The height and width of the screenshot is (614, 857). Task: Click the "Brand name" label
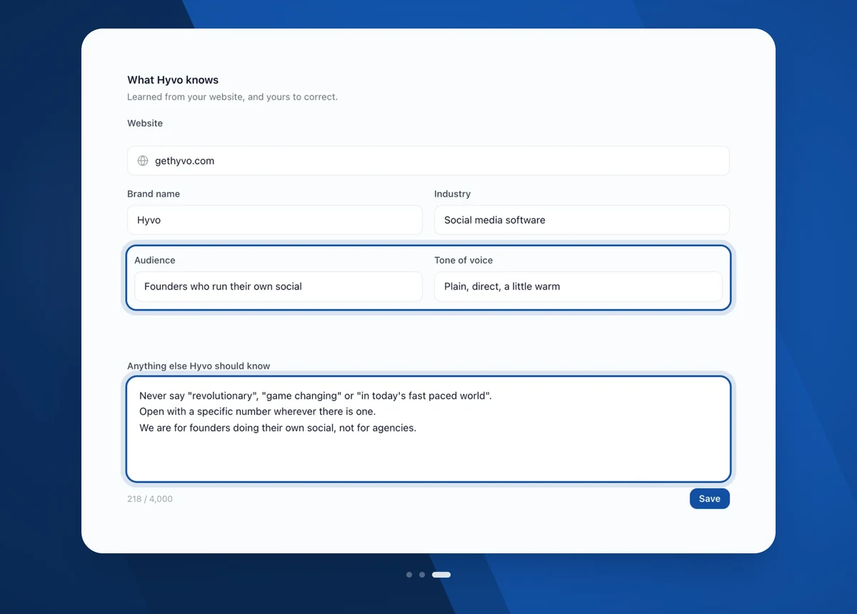coord(154,193)
